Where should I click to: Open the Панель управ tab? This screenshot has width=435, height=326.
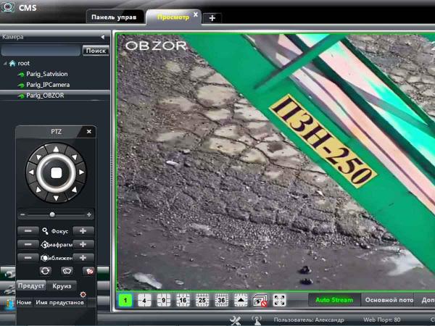(113, 17)
